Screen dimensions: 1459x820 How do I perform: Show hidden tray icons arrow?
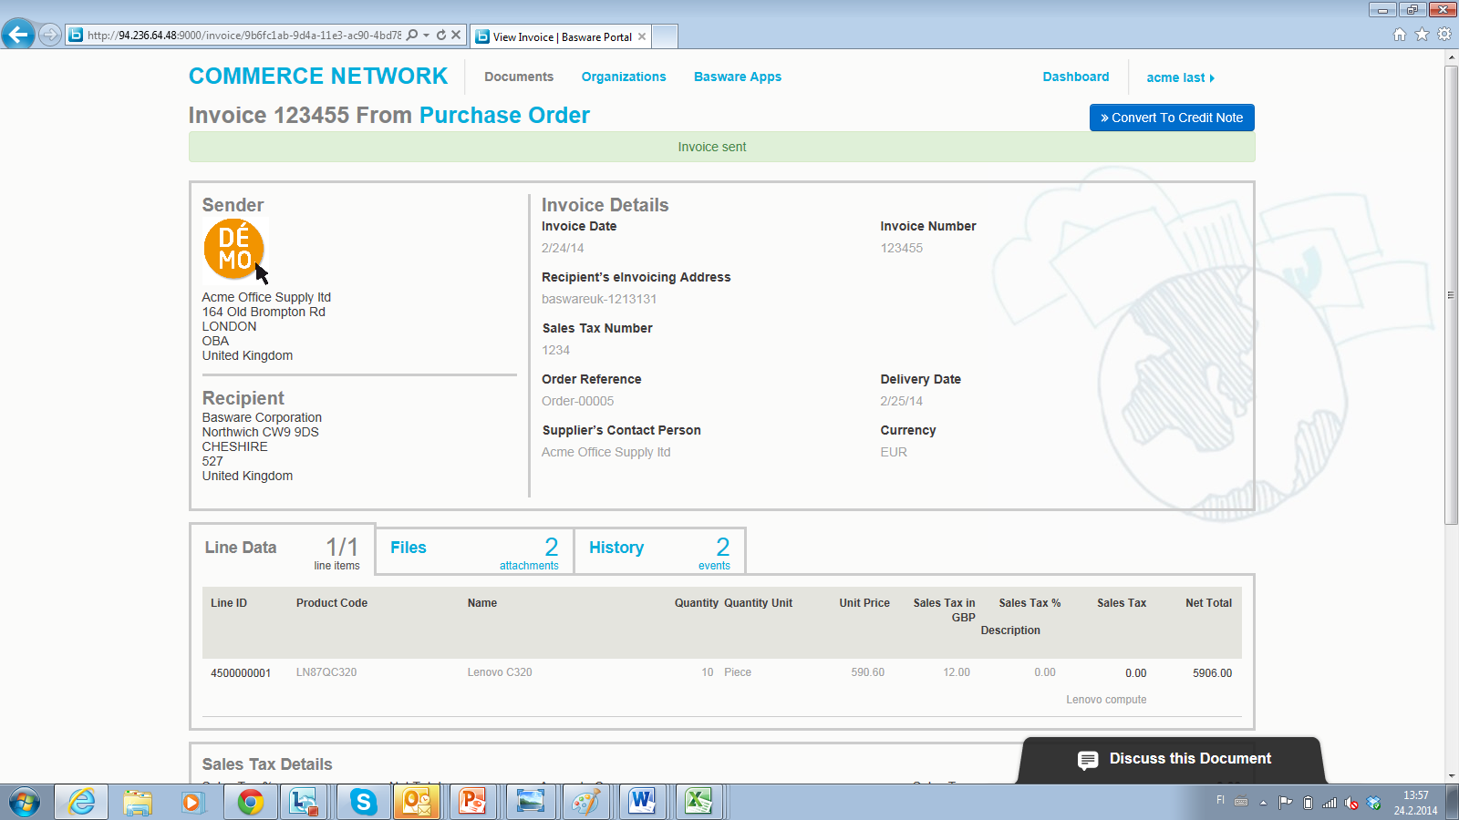point(1263,803)
